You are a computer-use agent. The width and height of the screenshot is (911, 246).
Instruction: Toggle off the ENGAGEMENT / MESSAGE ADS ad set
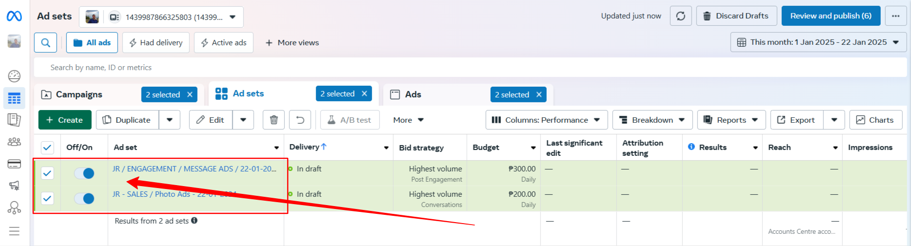(84, 173)
